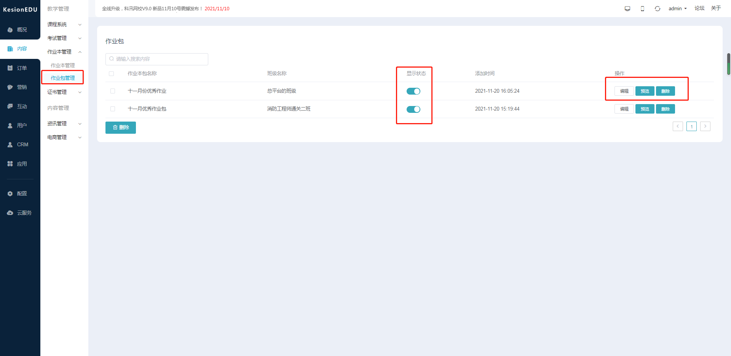This screenshot has height=356, width=731.
Task: Click the 作业本包名称 column header
Action: [x=142, y=74]
